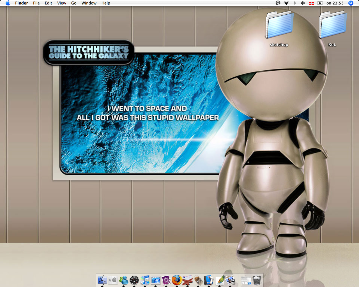Open the File menu

36,3
